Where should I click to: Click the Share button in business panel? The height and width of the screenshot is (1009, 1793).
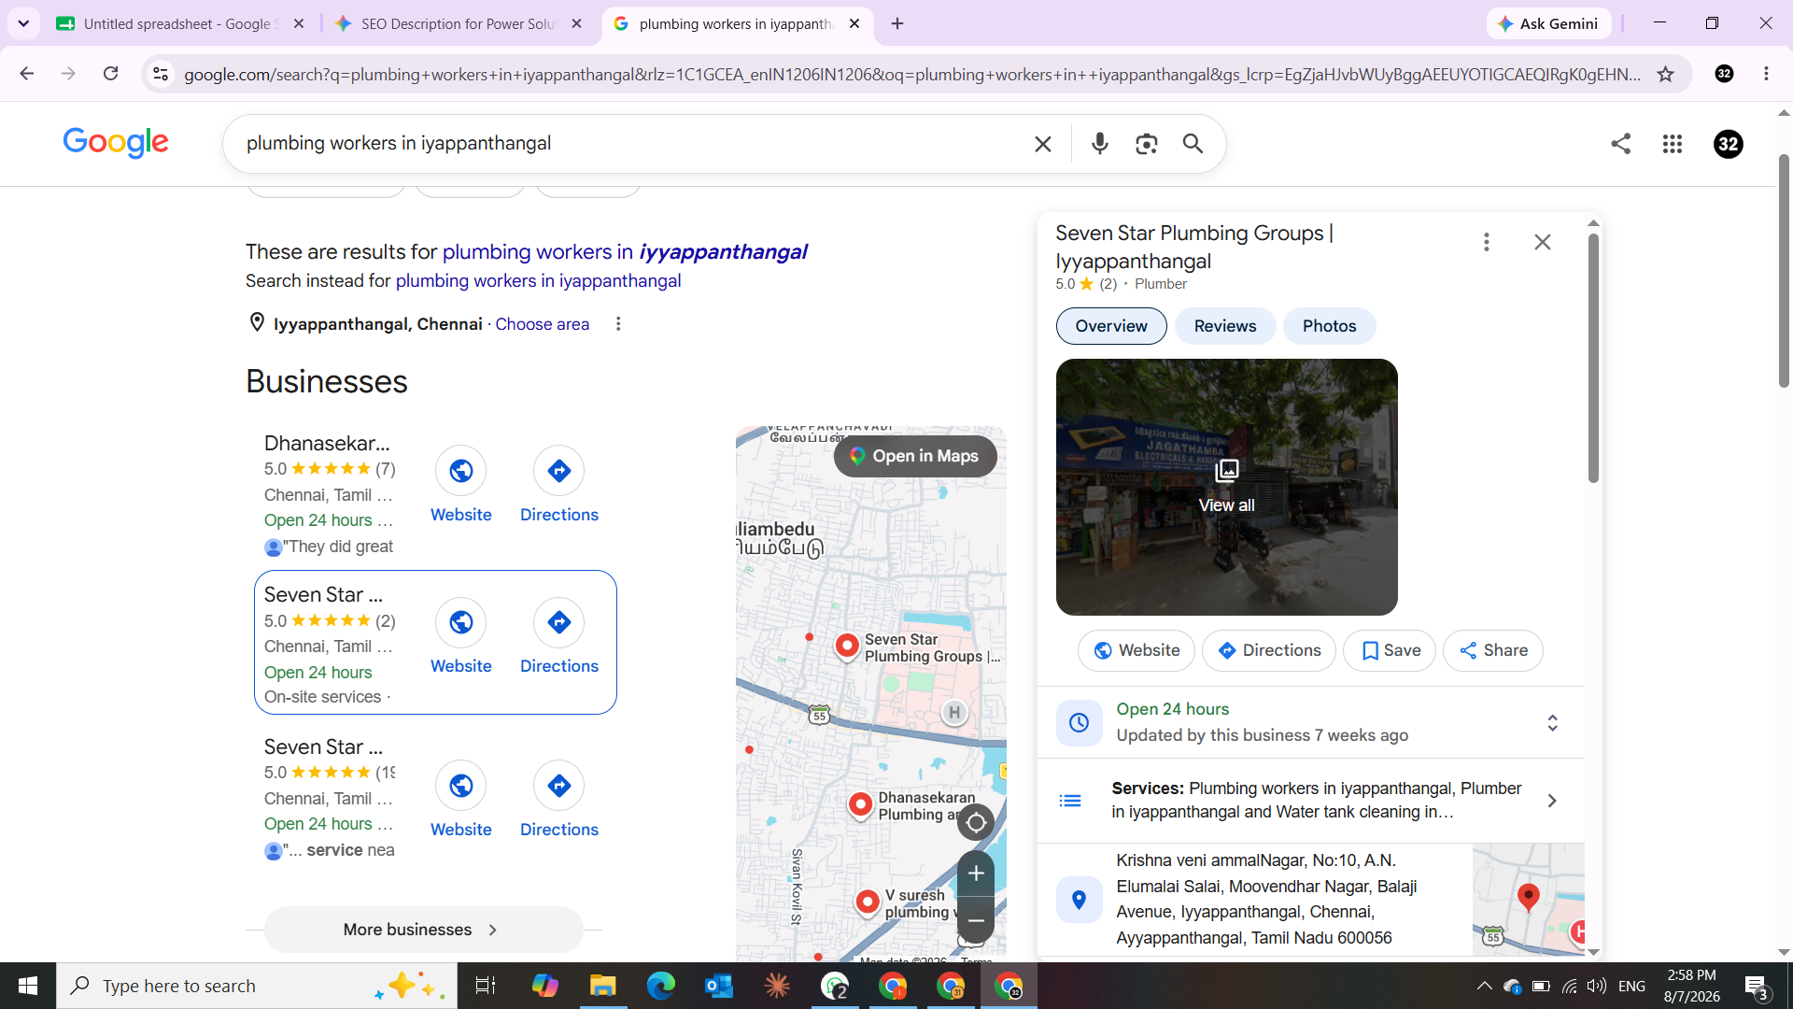point(1492,650)
